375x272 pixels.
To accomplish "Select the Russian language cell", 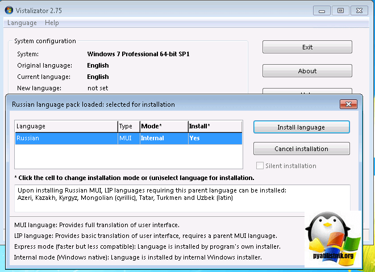I will 66,138.
